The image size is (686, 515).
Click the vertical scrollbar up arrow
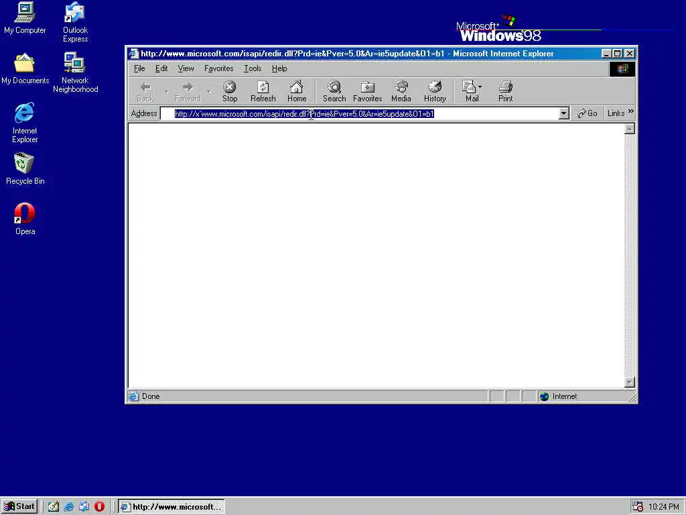(630, 129)
